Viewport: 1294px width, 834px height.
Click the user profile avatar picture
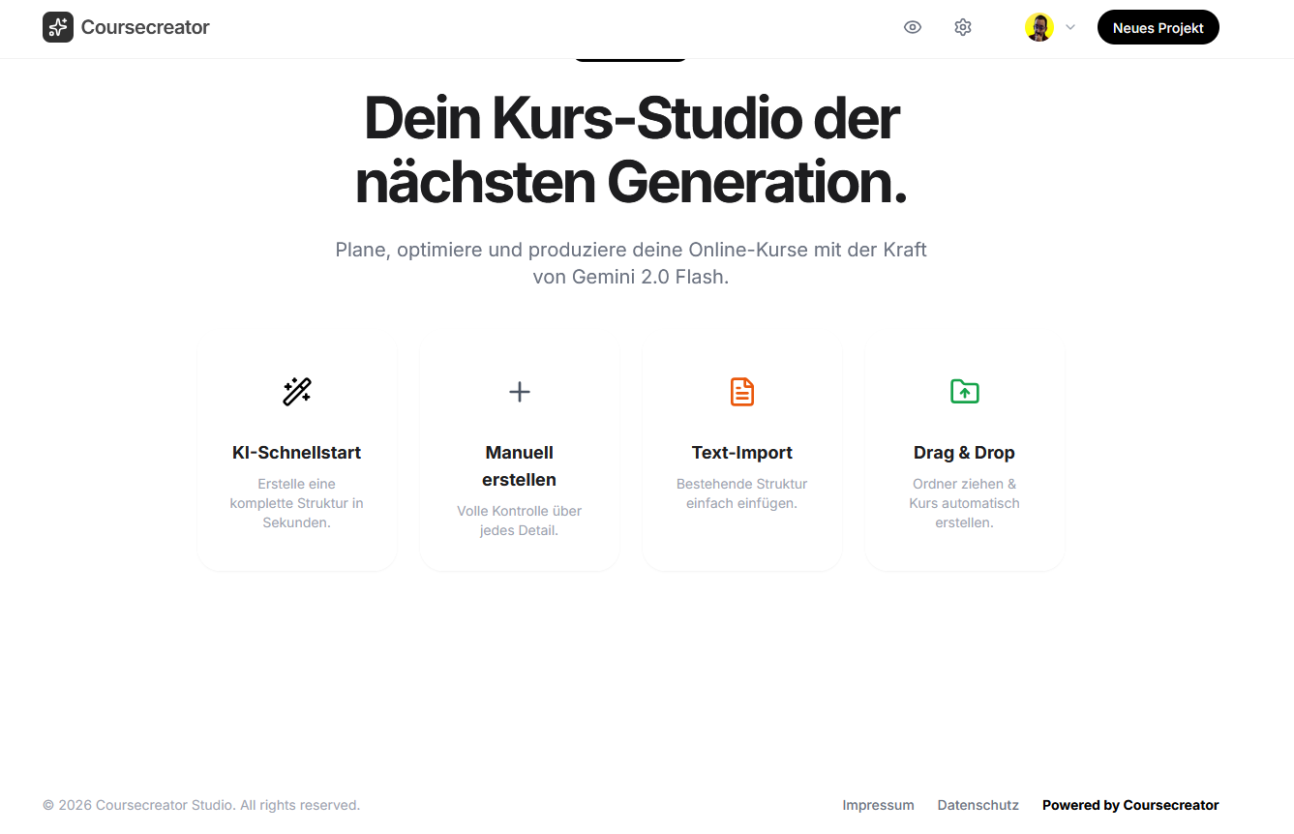coord(1039,26)
